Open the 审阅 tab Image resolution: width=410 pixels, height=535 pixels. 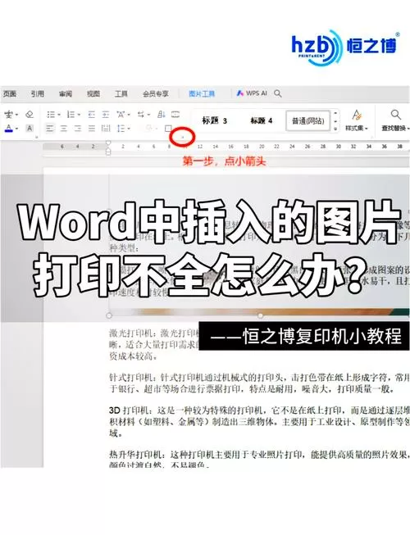point(66,93)
